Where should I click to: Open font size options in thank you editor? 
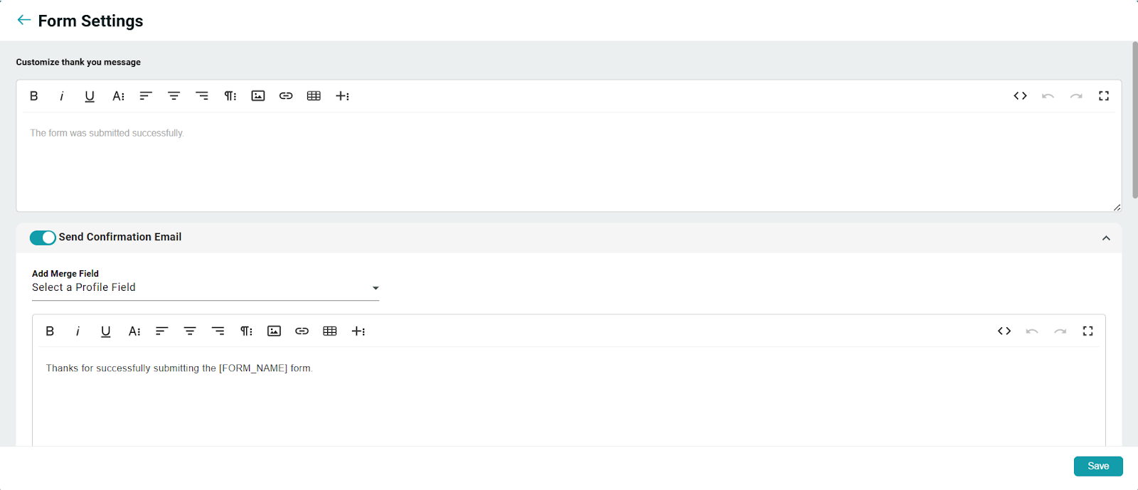pos(118,96)
